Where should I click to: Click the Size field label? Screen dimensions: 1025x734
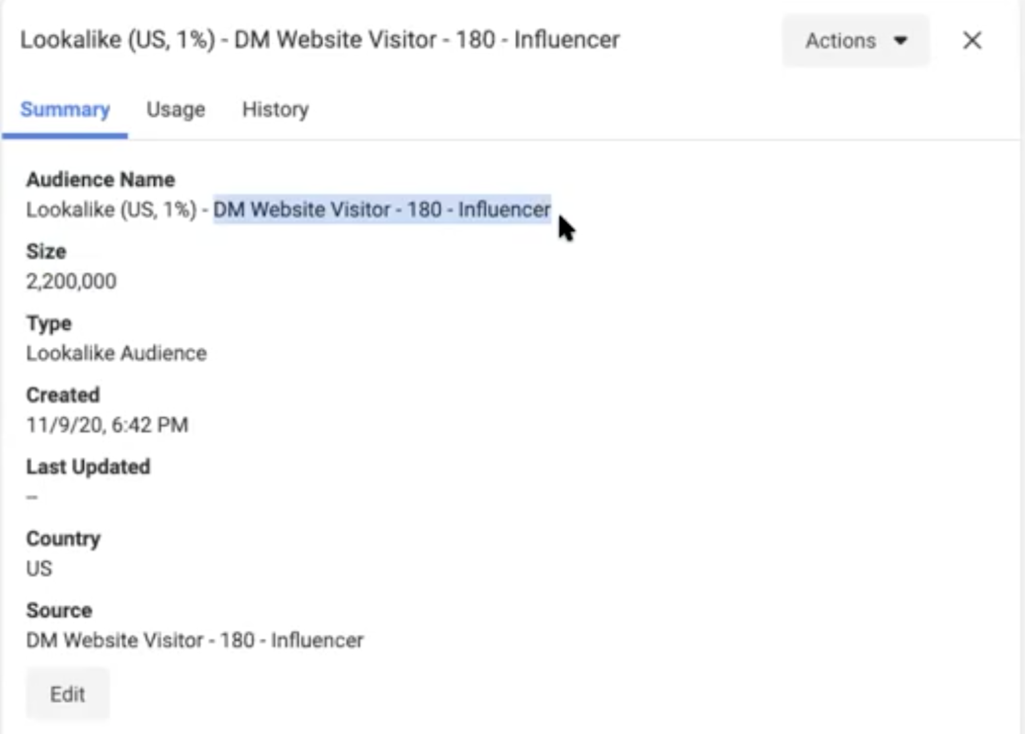point(46,251)
